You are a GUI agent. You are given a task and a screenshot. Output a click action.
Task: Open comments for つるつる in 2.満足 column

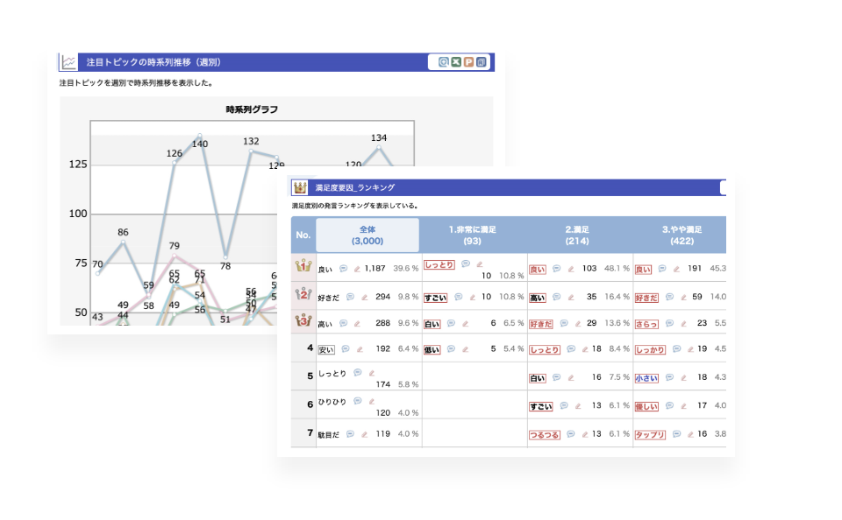click(x=571, y=433)
